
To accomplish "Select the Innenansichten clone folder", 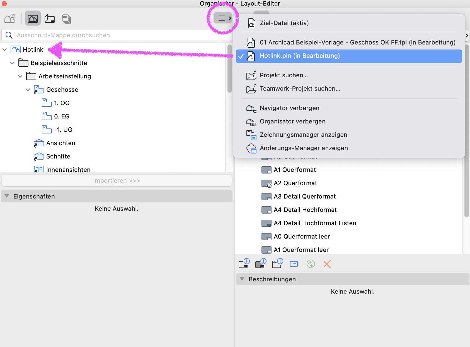I will pyautogui.click(x=62, y=169).
